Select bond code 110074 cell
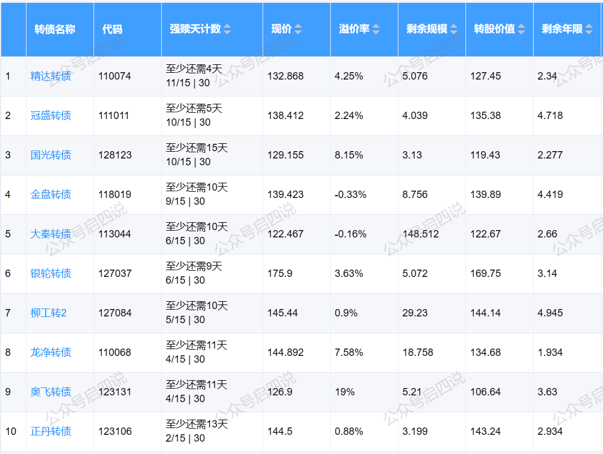The height and width of the screenshot is (454, 603). click(114, 76)
